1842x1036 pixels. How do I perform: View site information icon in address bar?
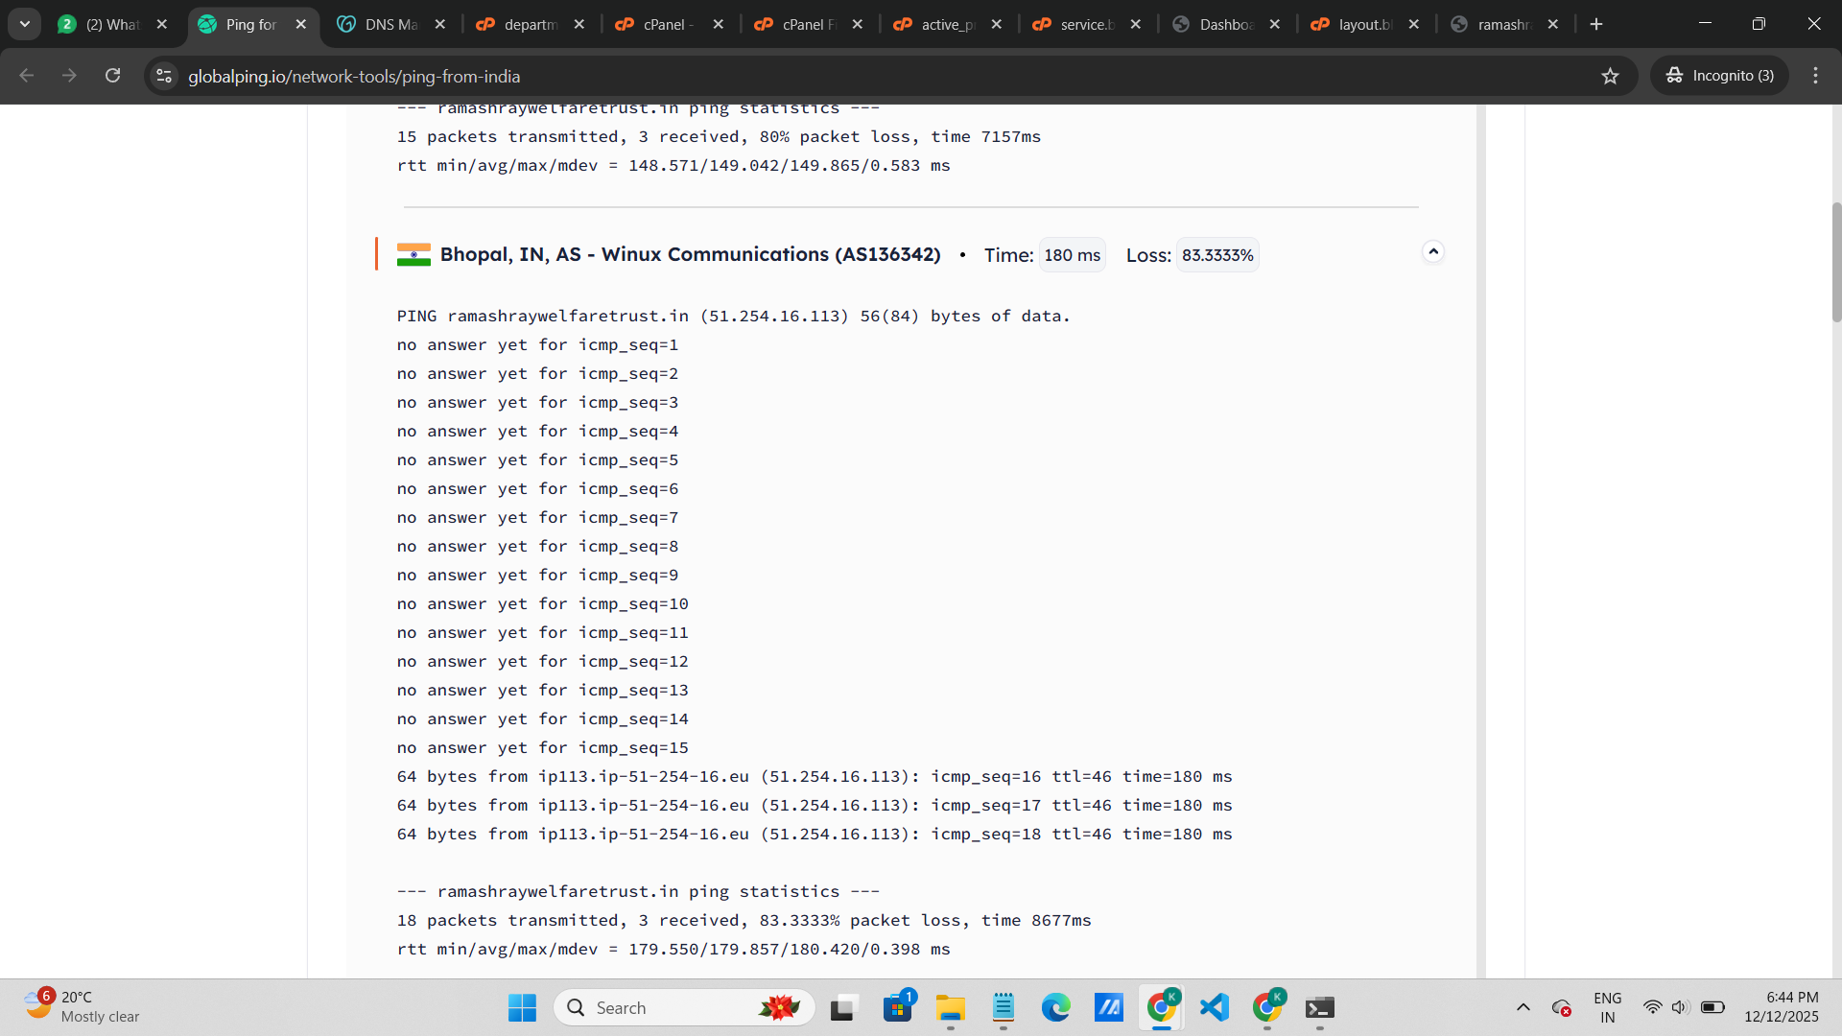pos(164,76)
